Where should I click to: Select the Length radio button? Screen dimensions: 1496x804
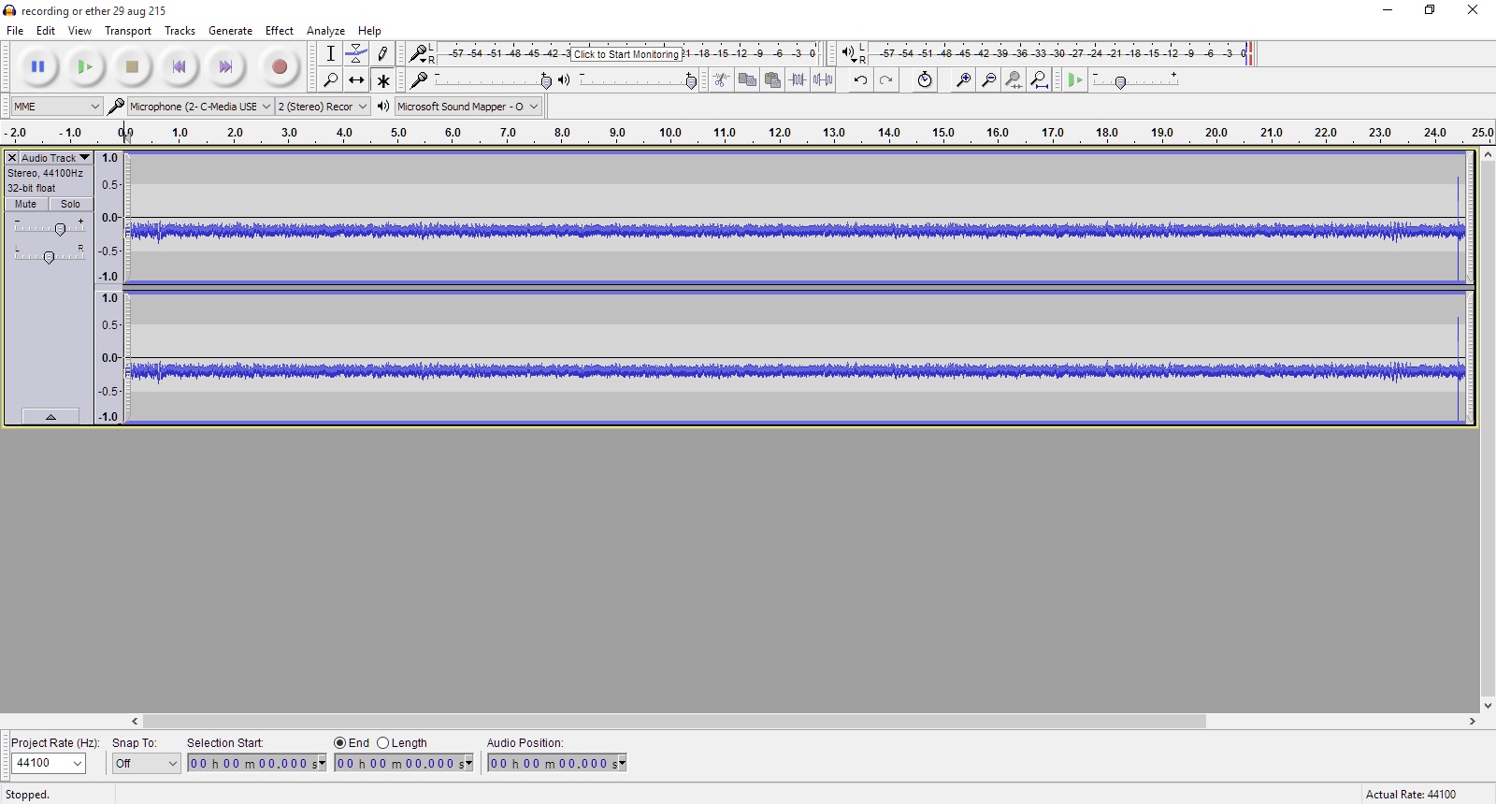(383, 743)
